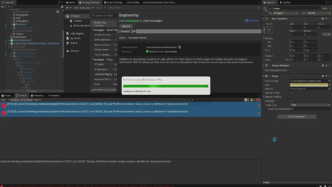
Task: Click the Hierarchy create plus icon
Action: [x=3, y=7]
